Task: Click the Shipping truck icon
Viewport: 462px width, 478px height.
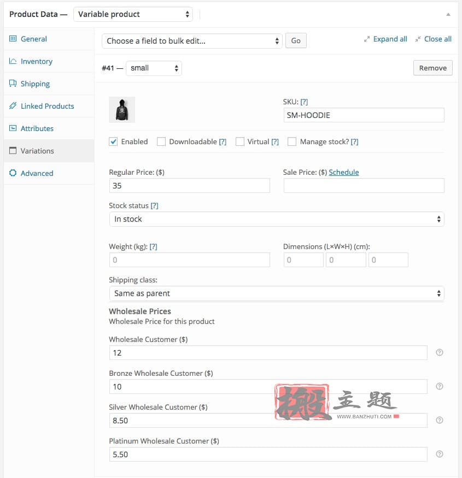Action: click(x=13, y=83)
